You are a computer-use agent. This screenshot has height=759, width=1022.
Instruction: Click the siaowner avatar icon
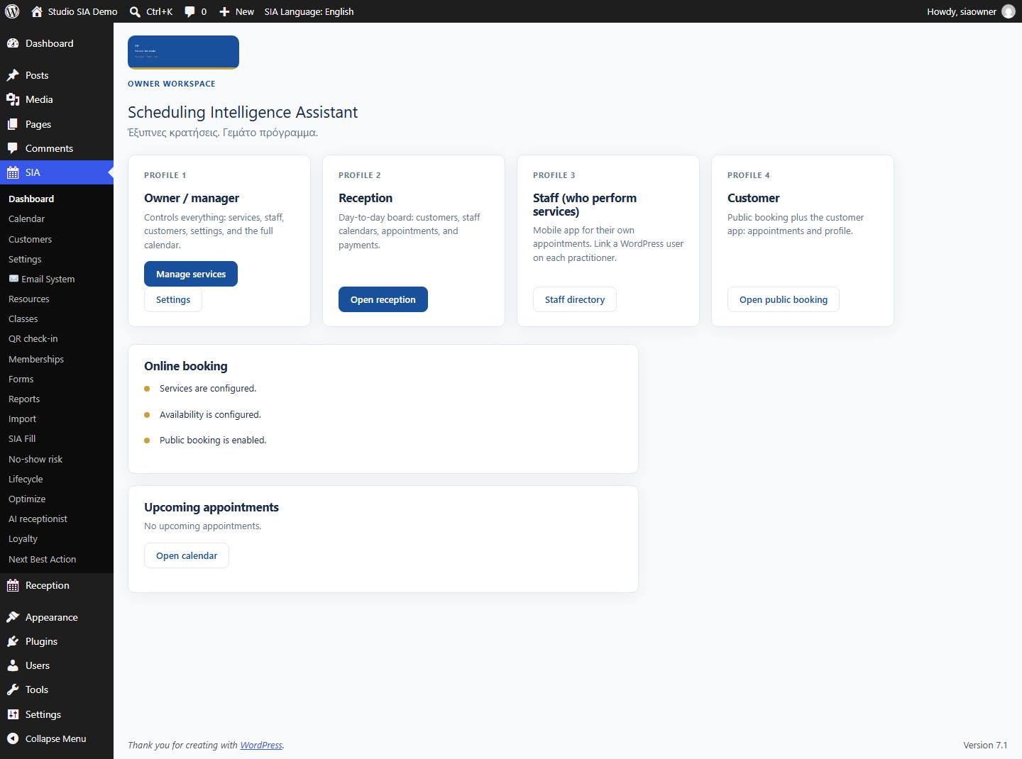(1008, 11)
